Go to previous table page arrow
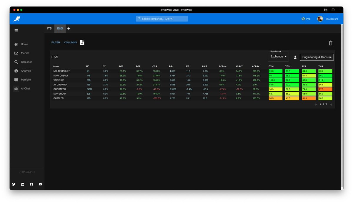Image resolution: width=353 pixels, height=203 pixels. point(316,104)
